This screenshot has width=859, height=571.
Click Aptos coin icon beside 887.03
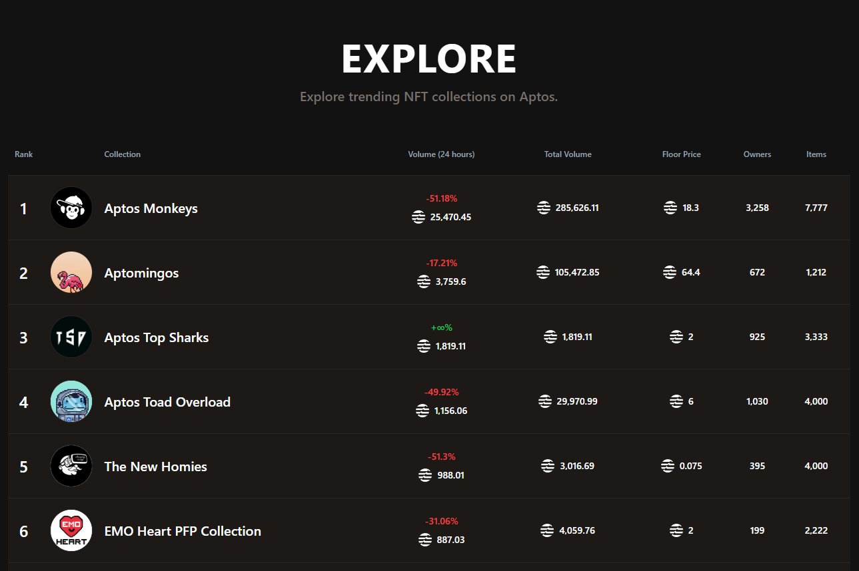point(425,540)
